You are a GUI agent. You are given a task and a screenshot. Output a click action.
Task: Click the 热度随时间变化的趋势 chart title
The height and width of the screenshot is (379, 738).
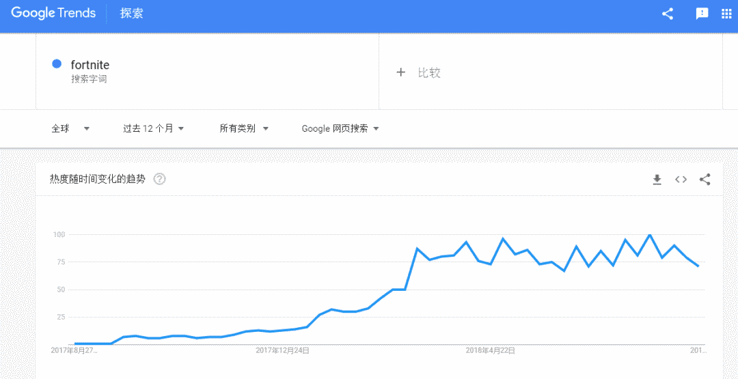98,179
